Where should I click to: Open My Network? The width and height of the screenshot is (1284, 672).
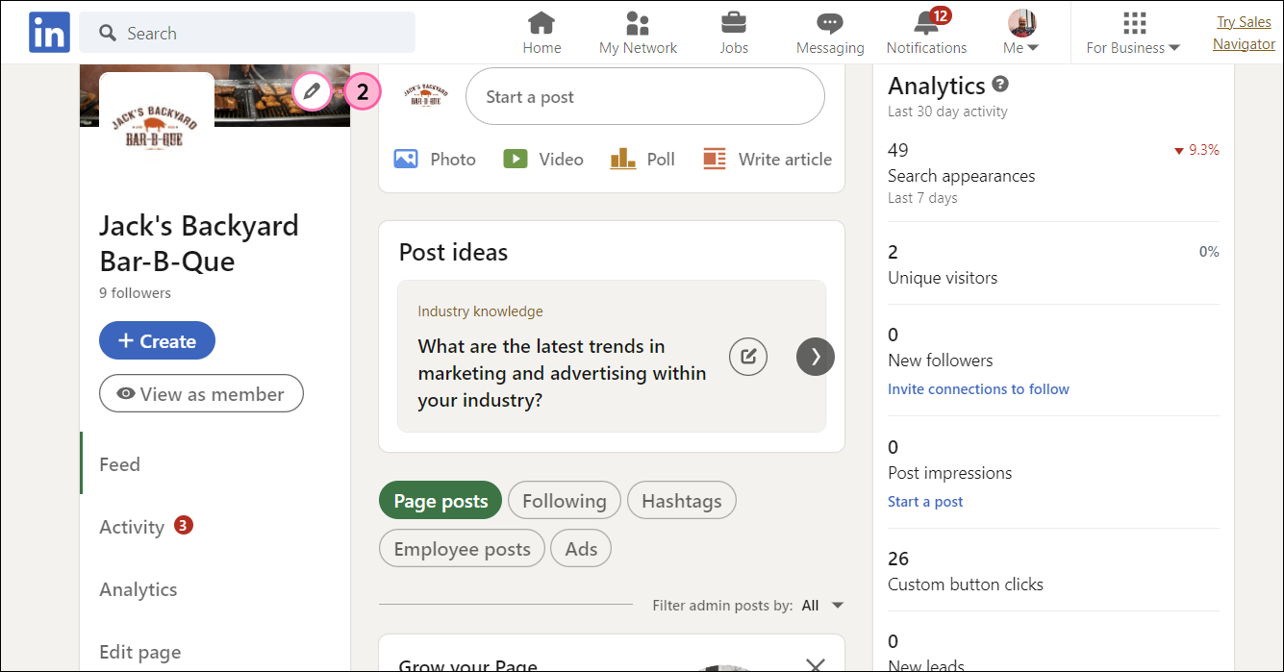pos(638,33)
